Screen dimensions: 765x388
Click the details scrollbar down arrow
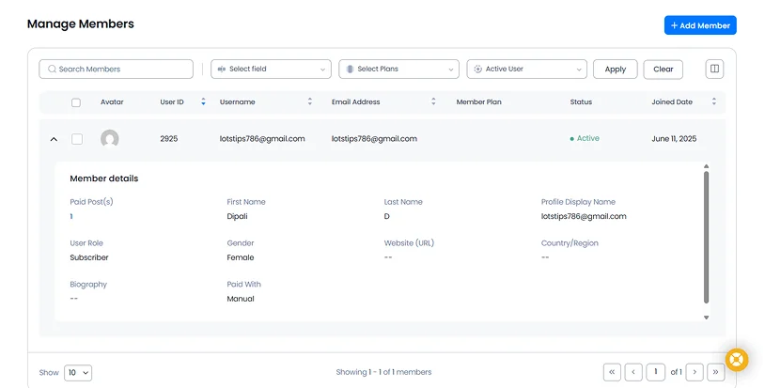pyautogui.click(x=706, y=318)
